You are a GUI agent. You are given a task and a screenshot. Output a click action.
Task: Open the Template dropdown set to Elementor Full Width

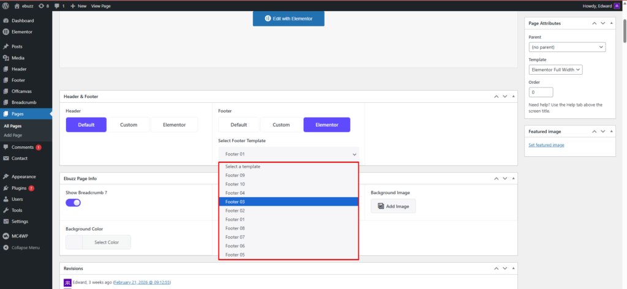tap(555, 70)
